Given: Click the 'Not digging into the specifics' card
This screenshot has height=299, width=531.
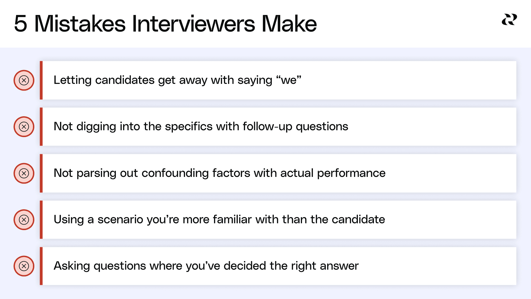Looking at the screenshot, I should pos(278,127).
